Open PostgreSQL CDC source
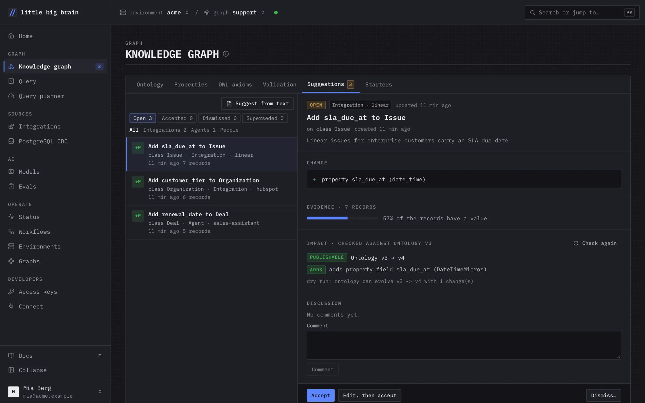The image size is (645, 403). pos(55,141)
